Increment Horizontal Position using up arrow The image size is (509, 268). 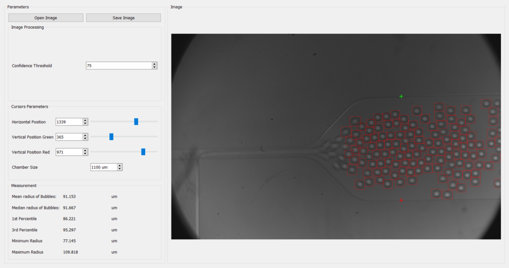click(85, 120)
